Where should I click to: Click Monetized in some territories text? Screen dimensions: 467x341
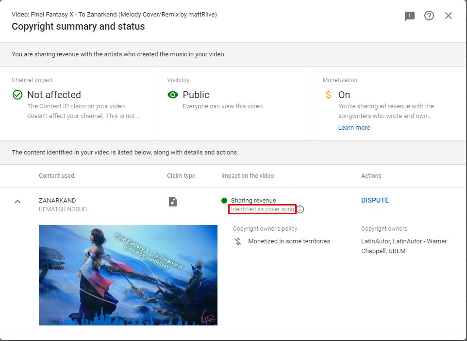click(x=289, y=241)
